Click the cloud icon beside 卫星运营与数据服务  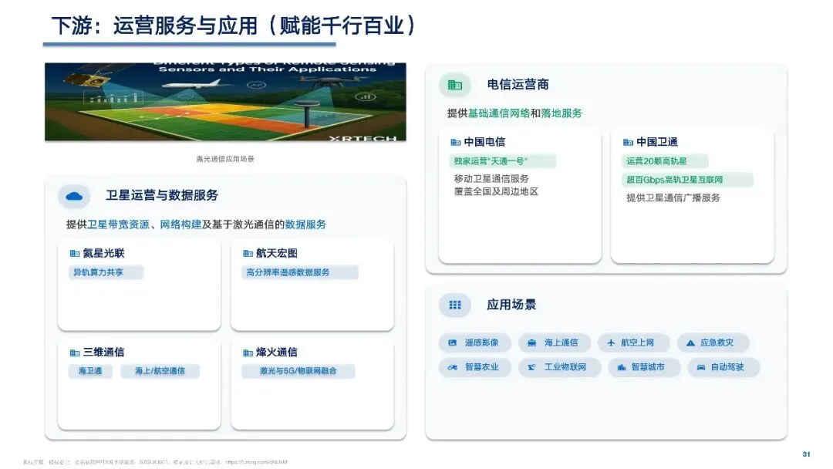74,196
